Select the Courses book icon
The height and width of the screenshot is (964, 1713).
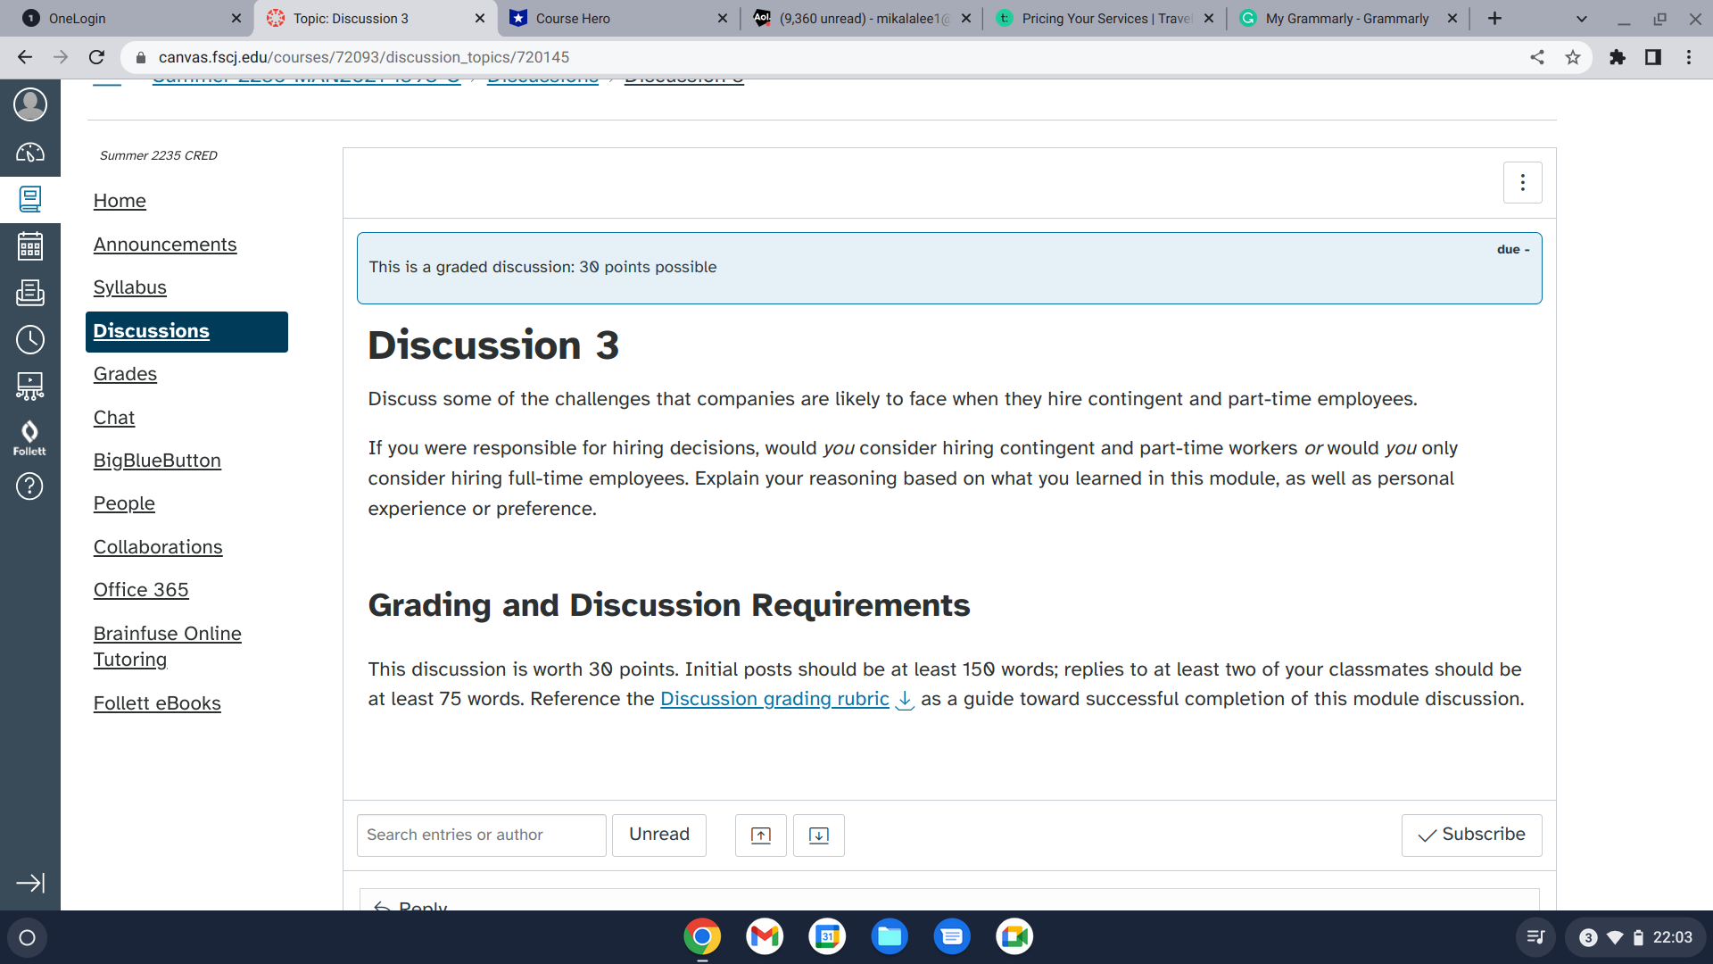click(29, 198)
